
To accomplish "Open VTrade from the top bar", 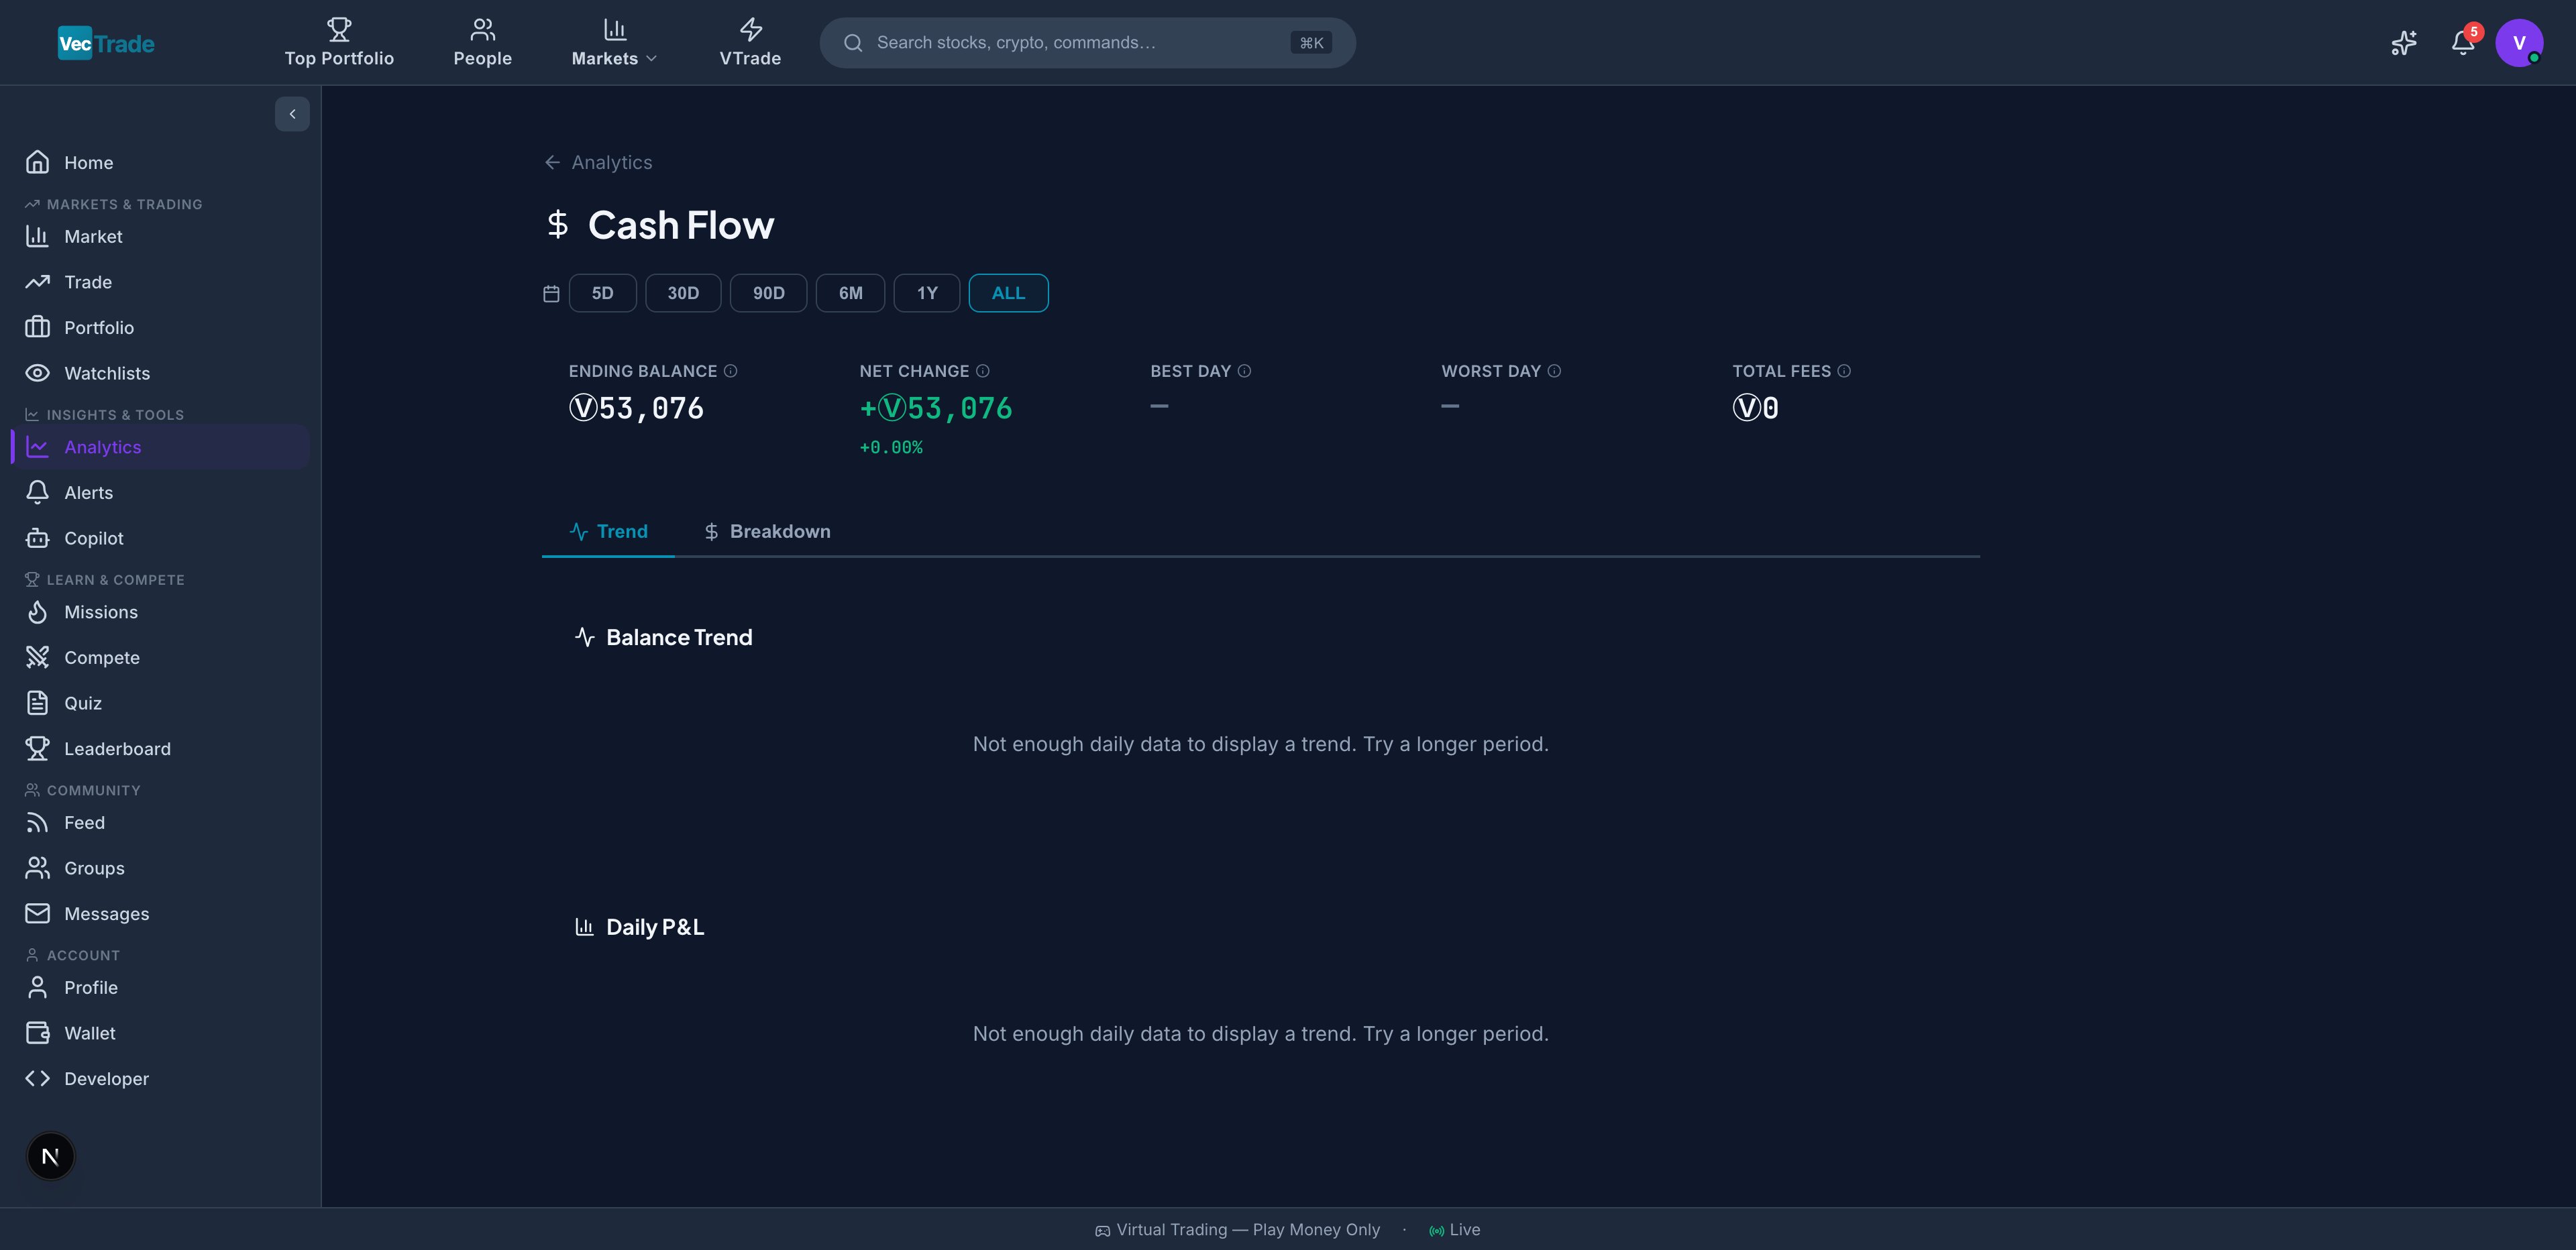I will tap(750, 43).
